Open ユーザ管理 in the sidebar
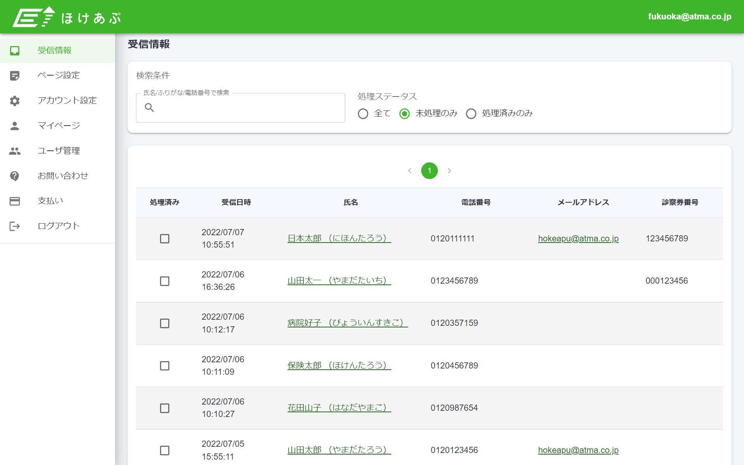Screen dimensions: 744x465 tap(59, 151)
